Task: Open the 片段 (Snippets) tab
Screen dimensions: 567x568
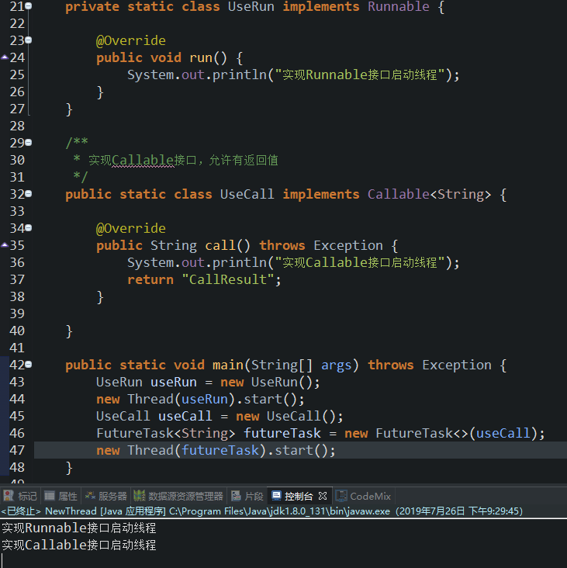Action: 247,496
